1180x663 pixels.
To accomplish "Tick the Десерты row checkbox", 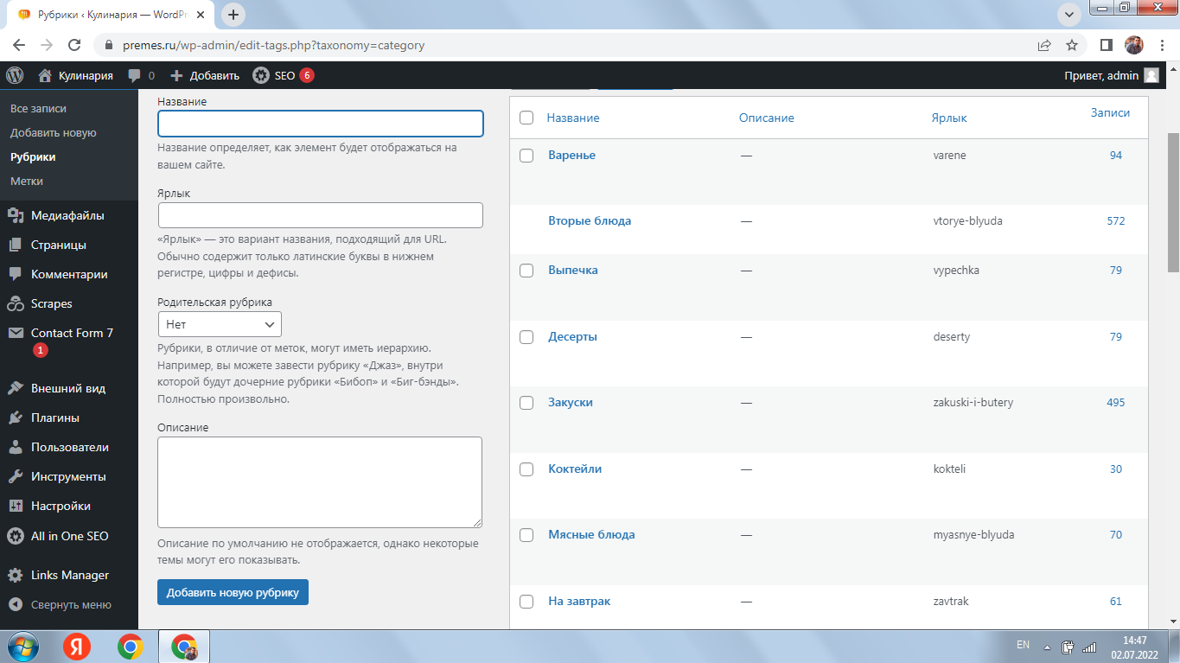I will (x=526, y=337).
